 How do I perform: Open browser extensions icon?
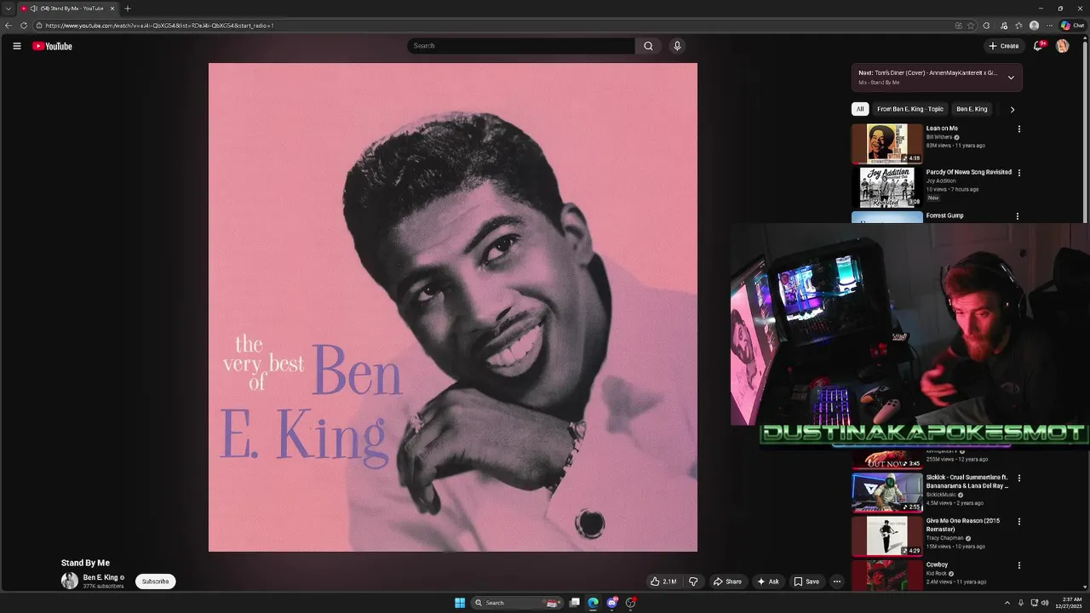986,26
